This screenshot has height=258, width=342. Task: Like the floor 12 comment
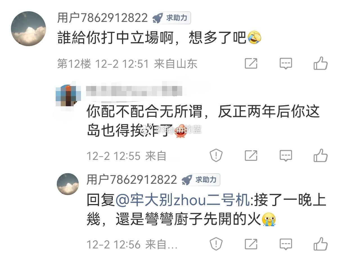321,64
